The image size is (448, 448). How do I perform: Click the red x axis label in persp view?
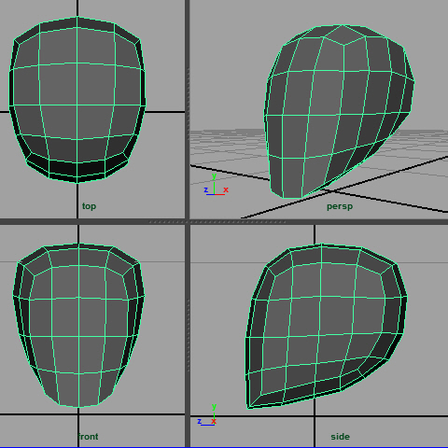(226, 189)
